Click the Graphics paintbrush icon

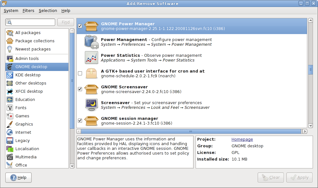point(10,124)
